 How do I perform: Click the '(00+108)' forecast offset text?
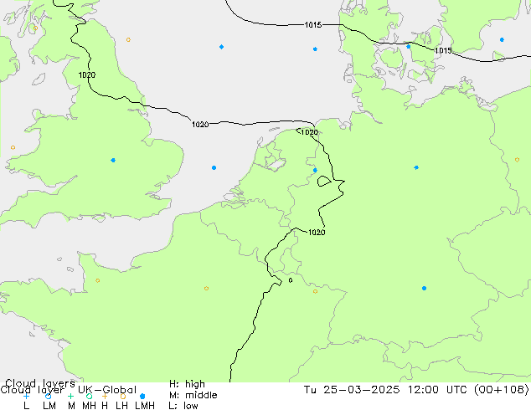click(x=501, y=389)
